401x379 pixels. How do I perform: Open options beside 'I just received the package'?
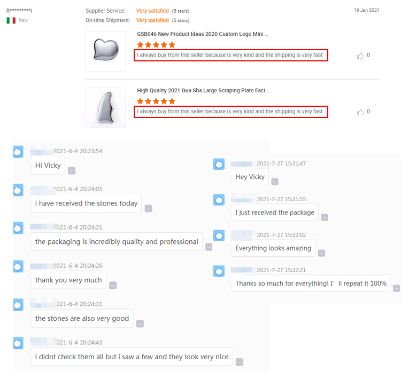pos(325,218)
